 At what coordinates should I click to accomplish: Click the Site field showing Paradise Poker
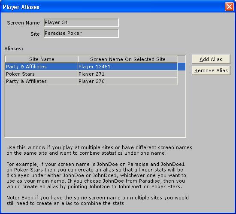(81, 34)
